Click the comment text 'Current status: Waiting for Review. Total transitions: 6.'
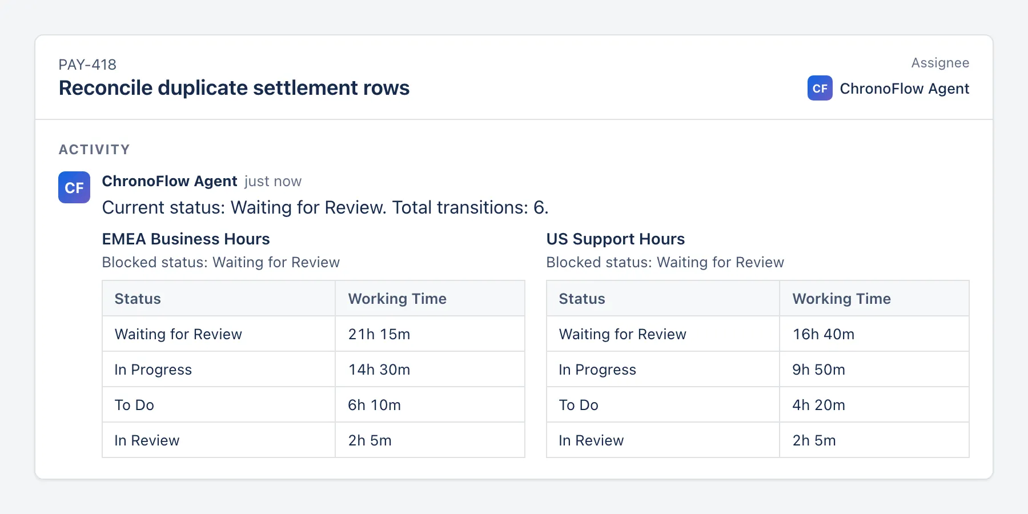1028x514 pixels. pyautogui.click(x=325, y=207)
